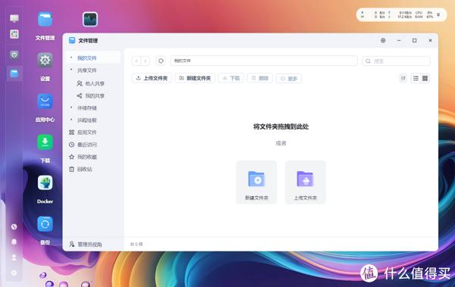Expand the 外接存储 tree node
This screenshot has height=287, width=455.
(x=71, y=108)
